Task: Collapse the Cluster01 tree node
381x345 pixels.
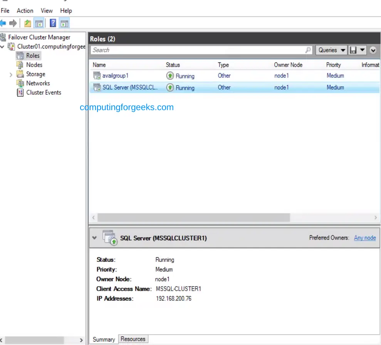Action: [2, 46]
